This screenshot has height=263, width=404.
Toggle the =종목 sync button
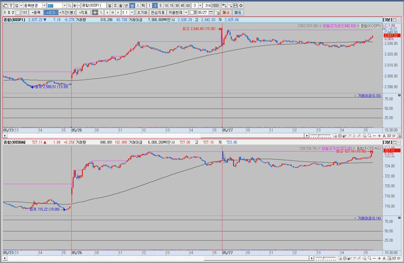[36, 12]
